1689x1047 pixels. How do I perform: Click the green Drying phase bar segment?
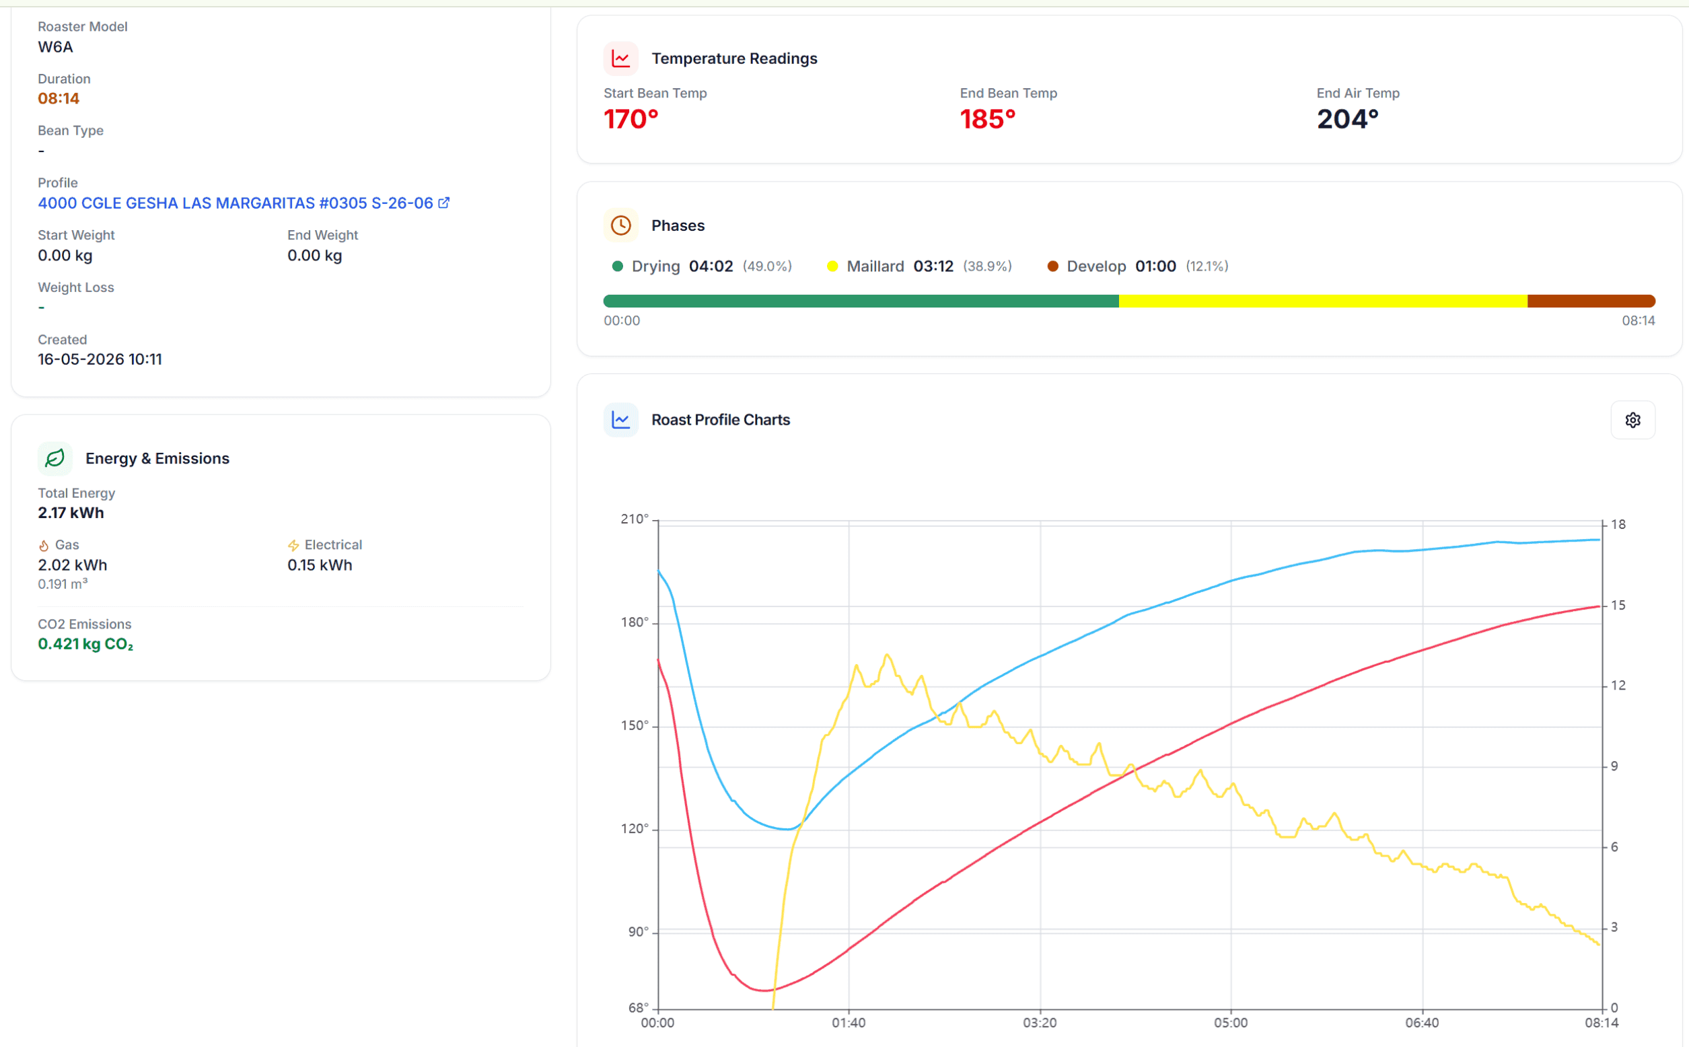coord(861,301)
